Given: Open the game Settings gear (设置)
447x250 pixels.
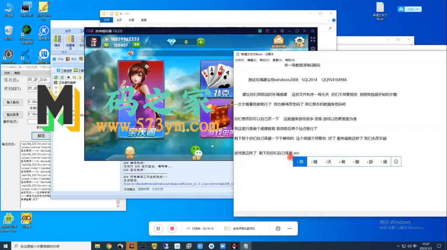Looking at the screenshot, I should tap(299, 42).
